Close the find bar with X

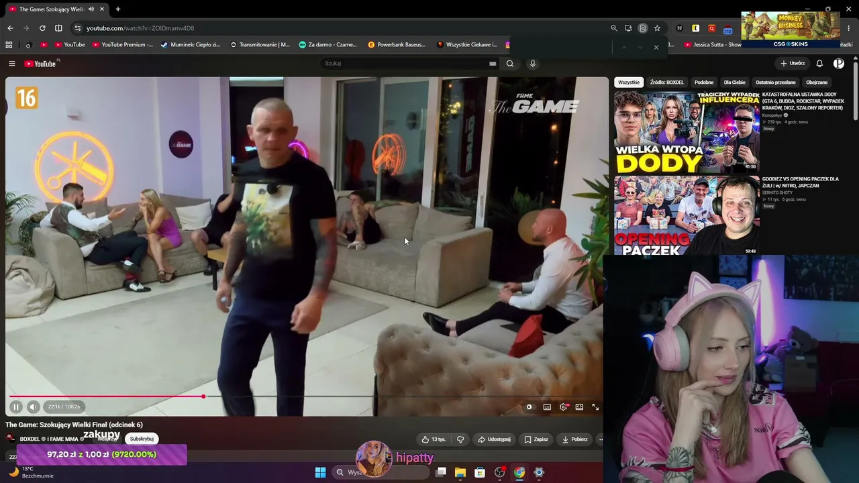tap(656, 47)
